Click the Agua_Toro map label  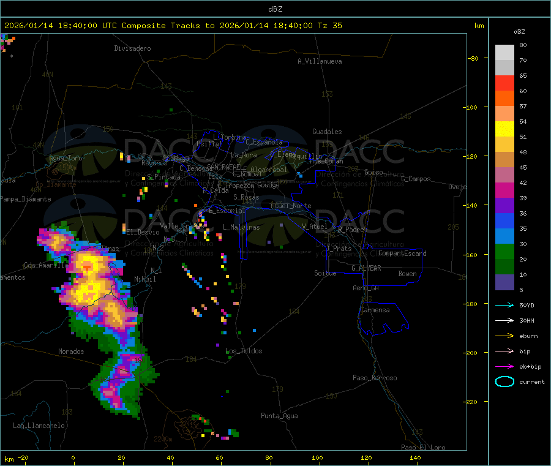[x=66, y=158]
